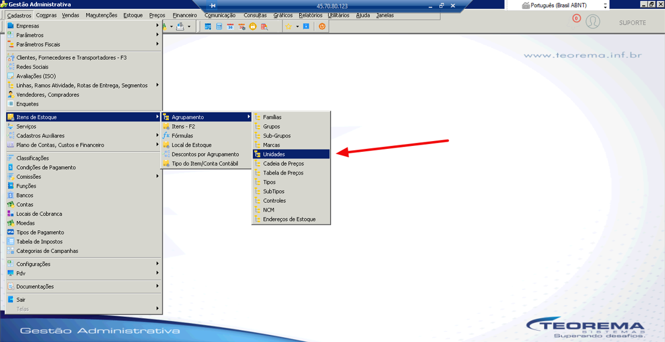This screenshot has height=342, width=665.
Task: Click the orange padlock toolbar icon
Action: coord(253,26)
